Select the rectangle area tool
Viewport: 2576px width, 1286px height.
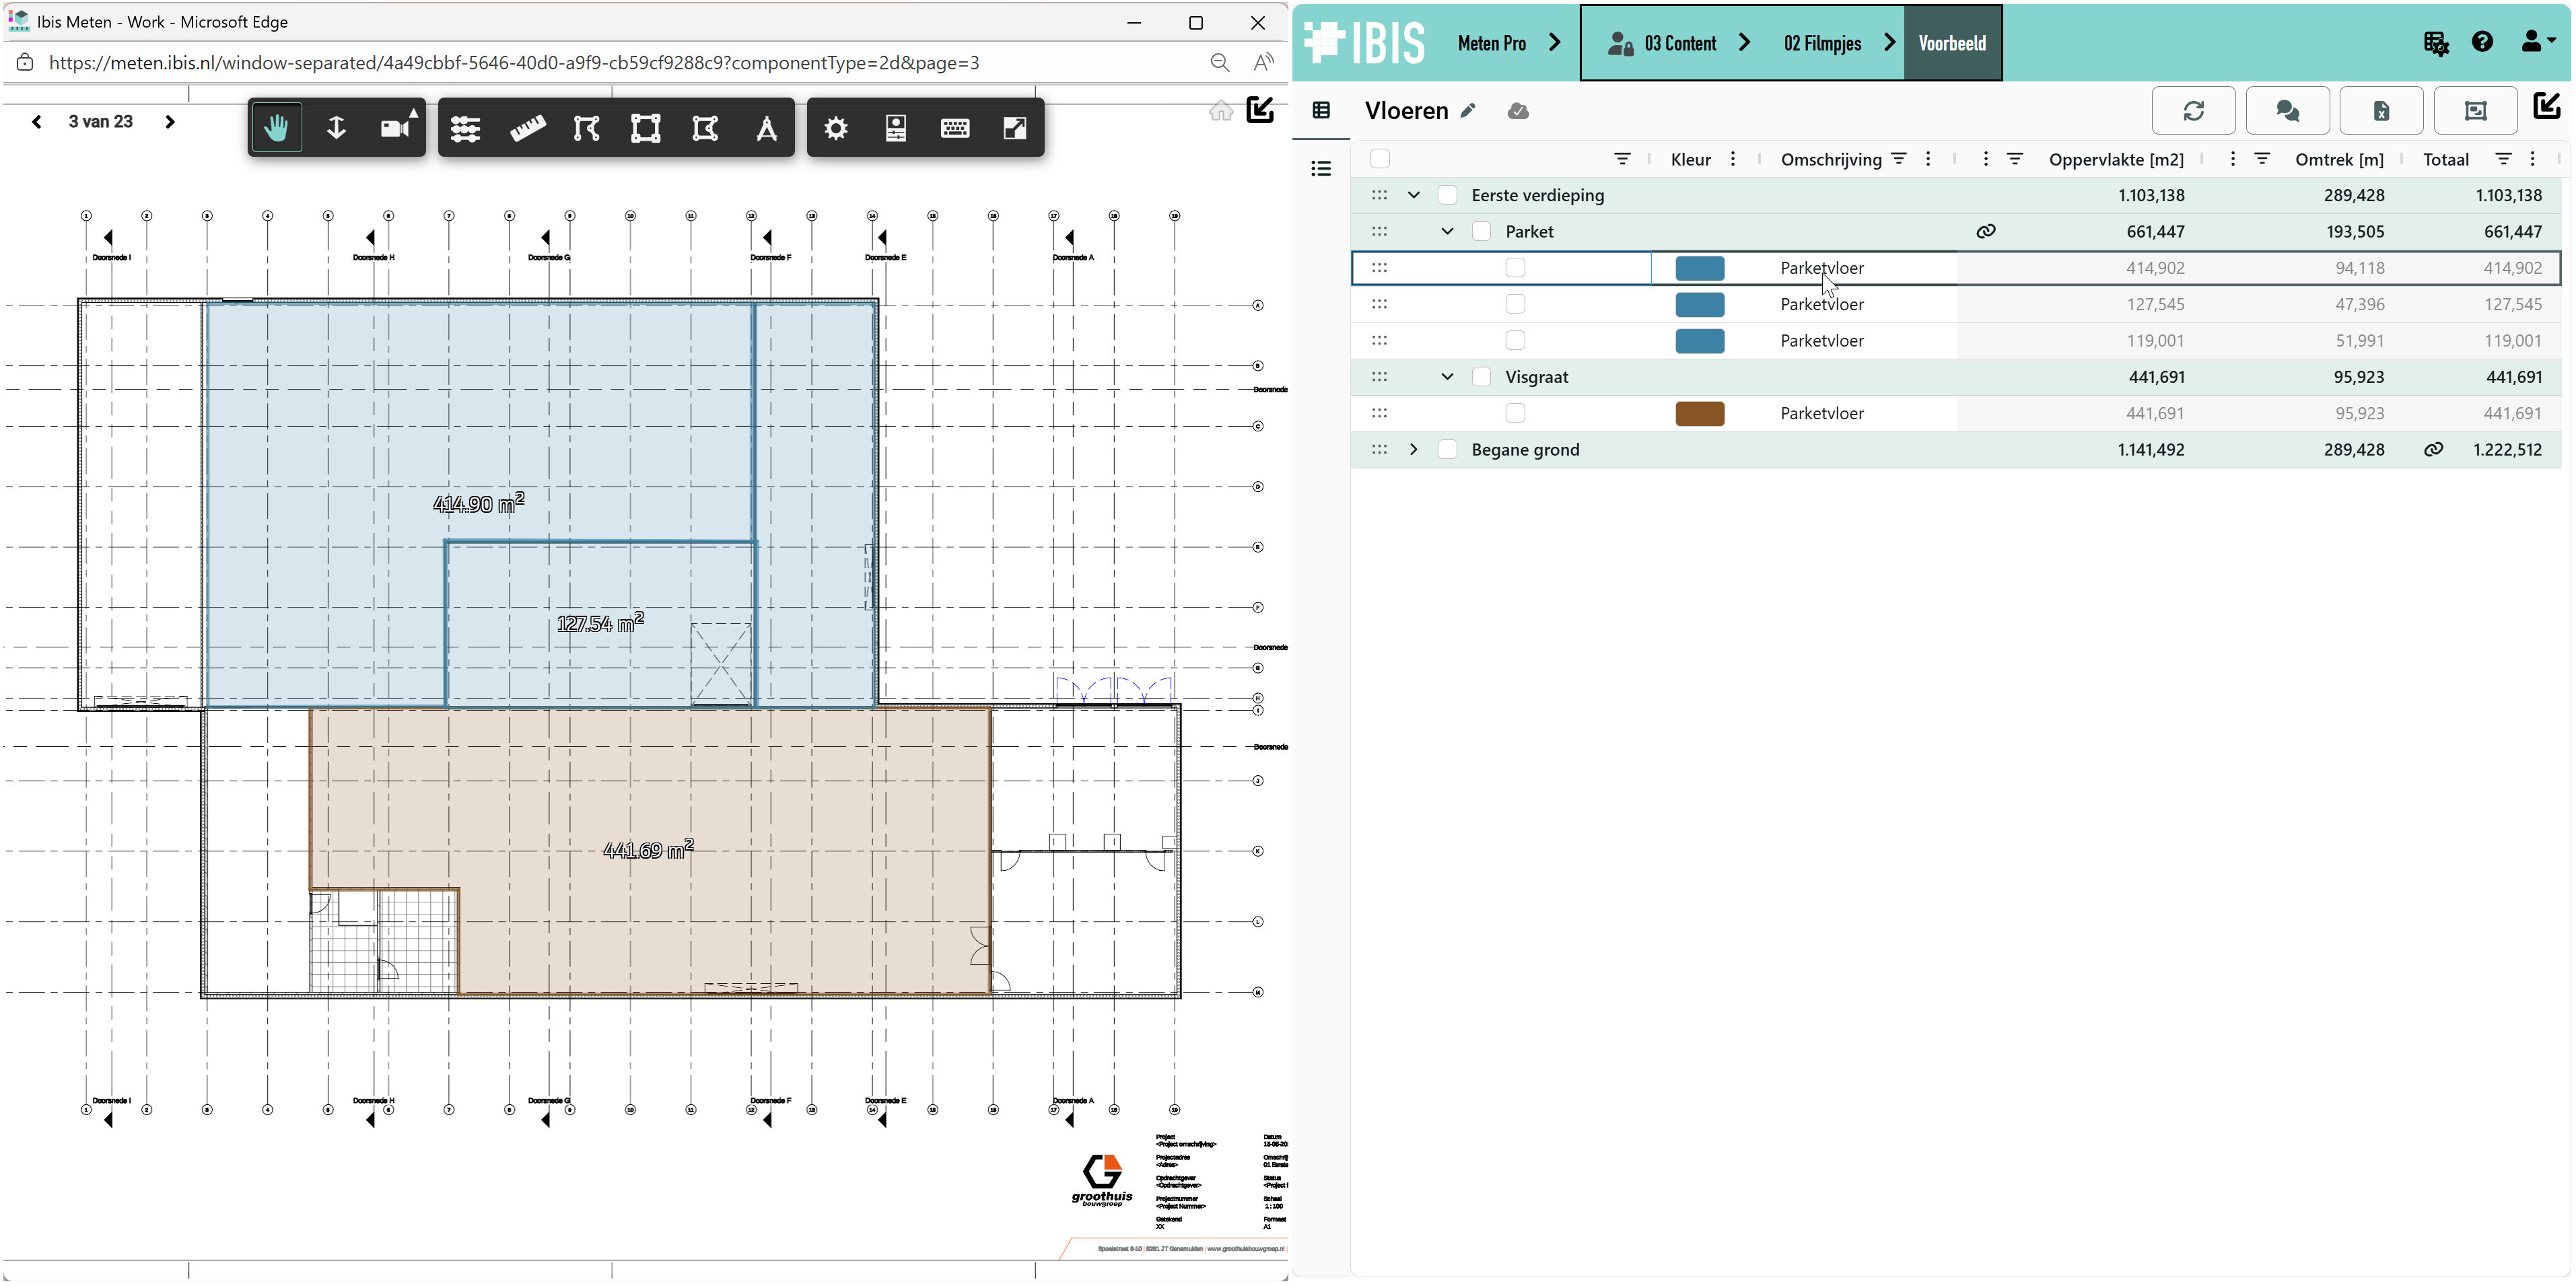[646, 128]
